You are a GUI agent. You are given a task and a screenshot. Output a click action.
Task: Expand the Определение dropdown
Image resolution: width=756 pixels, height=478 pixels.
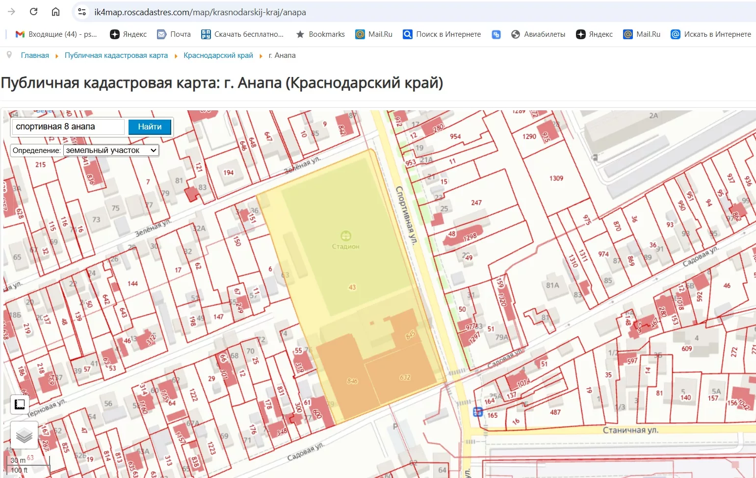[111, 151]
